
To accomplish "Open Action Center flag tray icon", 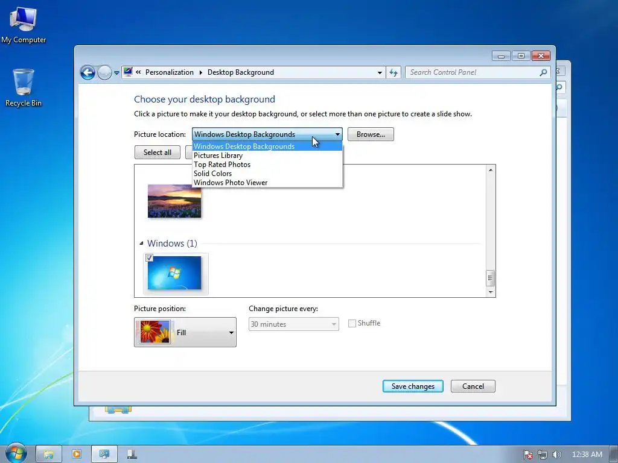I will (x=527, y=455).
